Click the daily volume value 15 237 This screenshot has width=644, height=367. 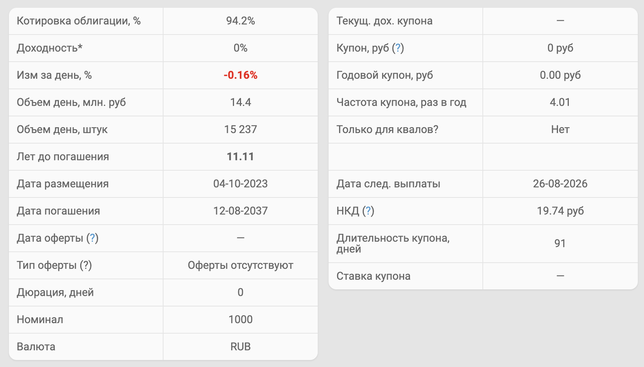240,130
